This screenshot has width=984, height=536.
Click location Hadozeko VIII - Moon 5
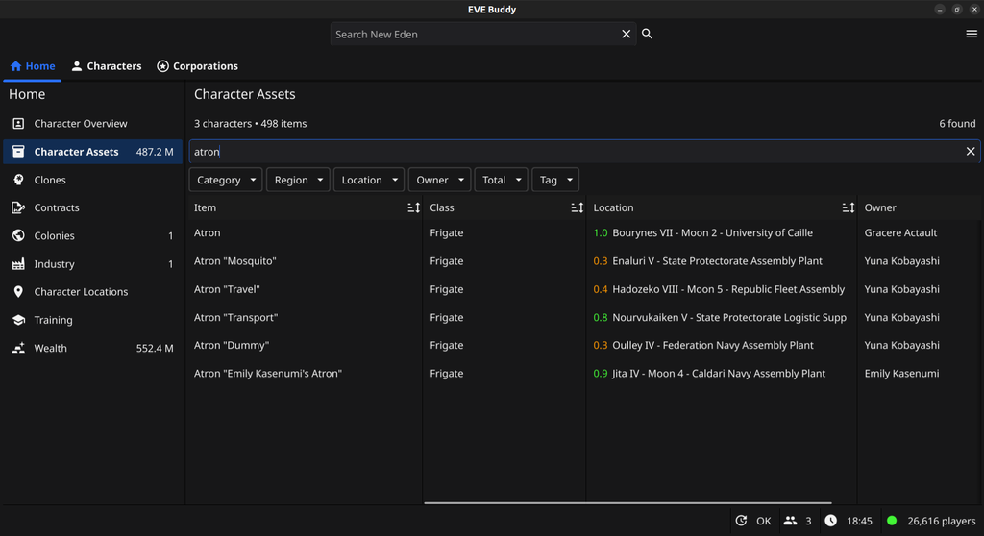(x=719, y=289)
